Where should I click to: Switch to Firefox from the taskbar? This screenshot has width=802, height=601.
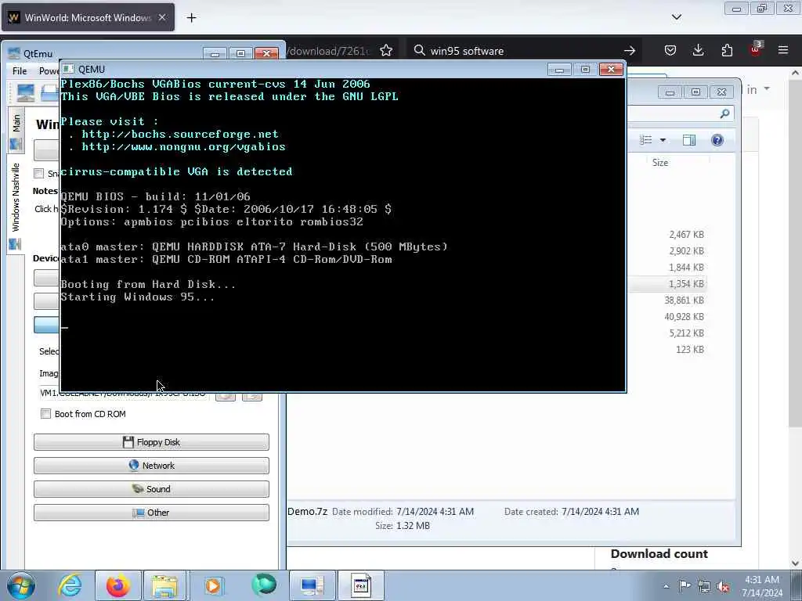tap(117, 585)
